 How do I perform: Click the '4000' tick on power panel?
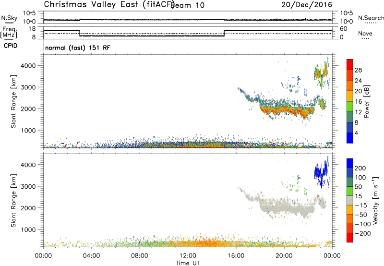click(x=28, y=66)
